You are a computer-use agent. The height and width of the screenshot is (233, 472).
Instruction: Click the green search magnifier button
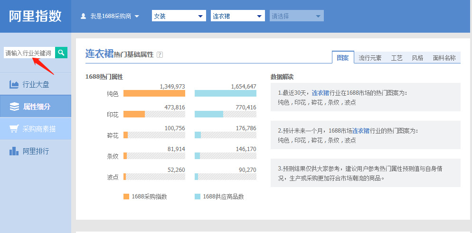[61, 53]
